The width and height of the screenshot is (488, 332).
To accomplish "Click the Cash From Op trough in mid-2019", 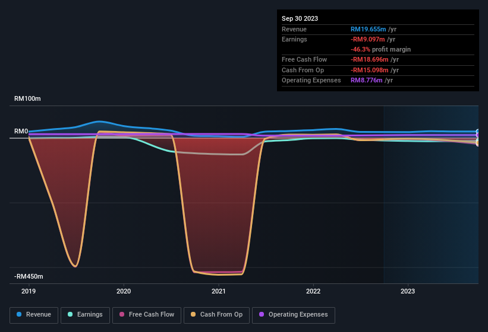I will pyautogui.click(x=75, y=266).
